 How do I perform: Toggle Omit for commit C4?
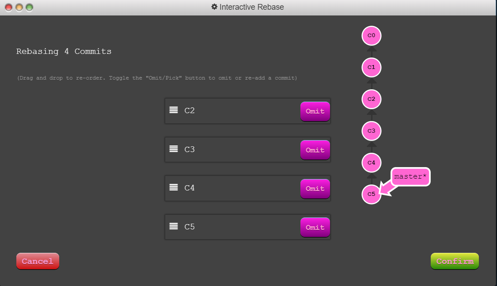pyautogui.click(x=315, y=189)
